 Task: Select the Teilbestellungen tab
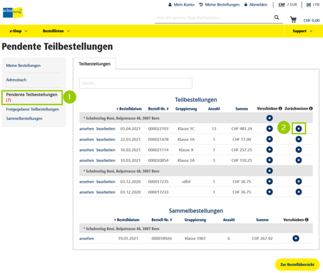(x=95, y=64)
